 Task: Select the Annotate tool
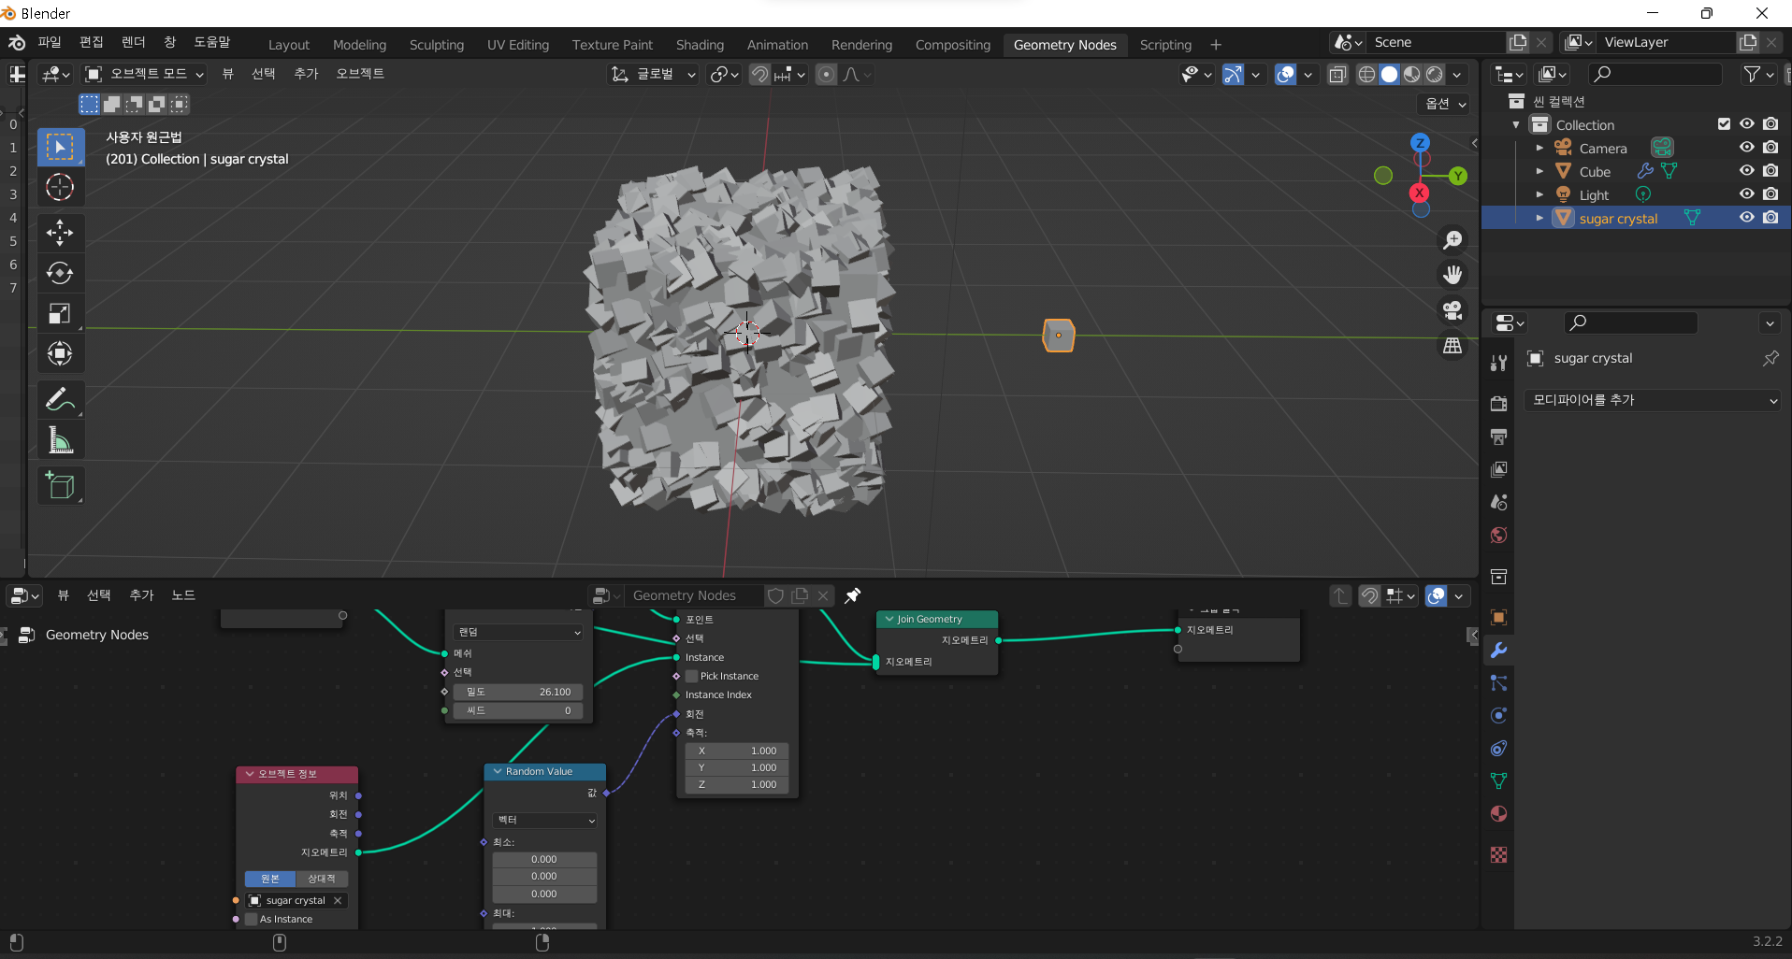[x=61, y=399]
